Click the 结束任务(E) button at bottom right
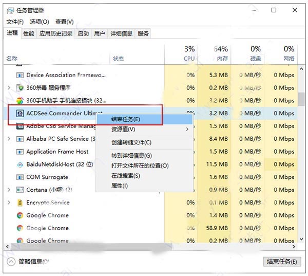This screenshot has height=276, width=308. tap(282, 262)
